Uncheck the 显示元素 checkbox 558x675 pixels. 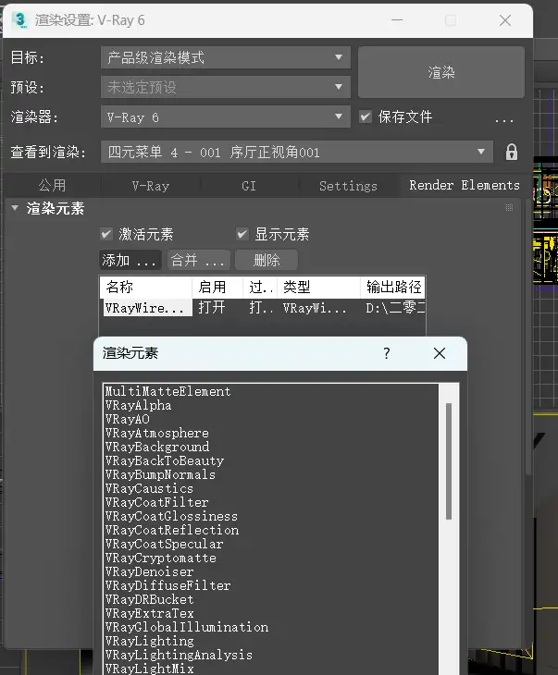click(242, 234)
